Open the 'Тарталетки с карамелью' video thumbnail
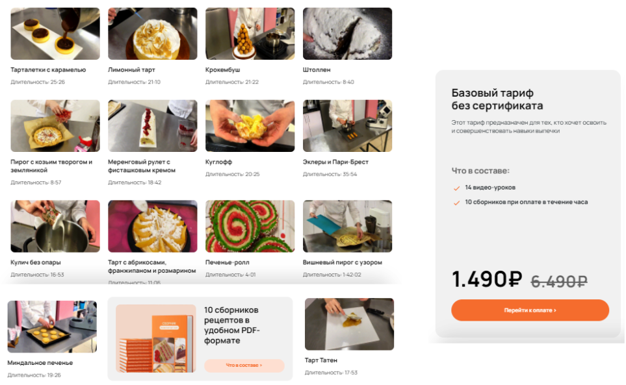The width and height of the screenshot is (626, 385). 55,34
